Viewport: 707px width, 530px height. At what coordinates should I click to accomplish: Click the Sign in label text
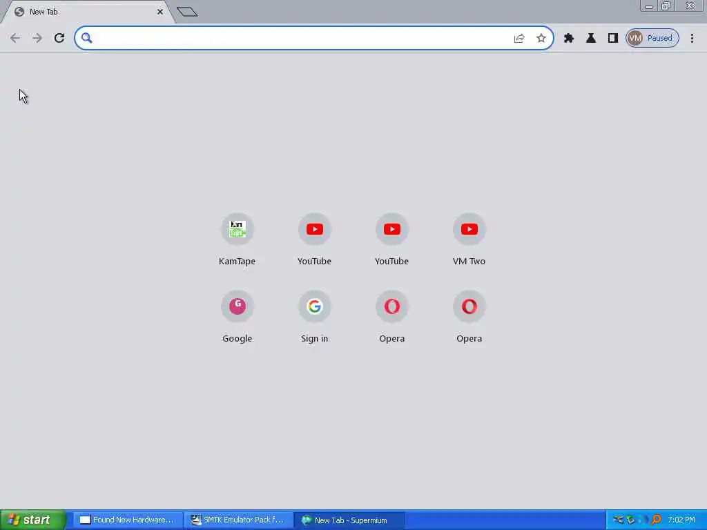coord(314,338)
